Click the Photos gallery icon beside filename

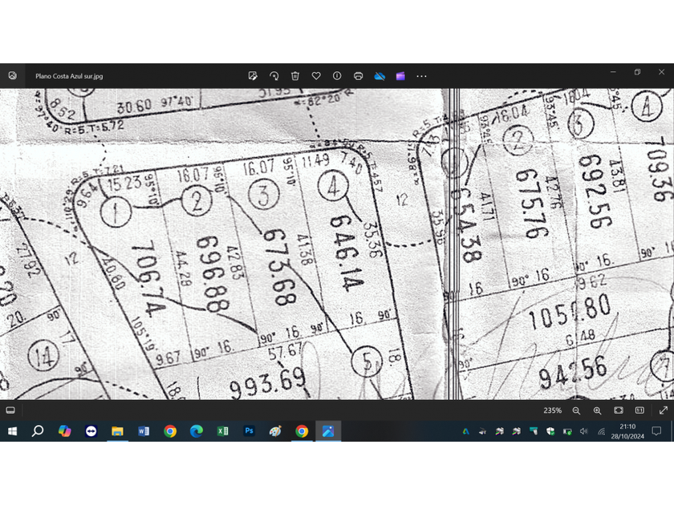[12, 76]
